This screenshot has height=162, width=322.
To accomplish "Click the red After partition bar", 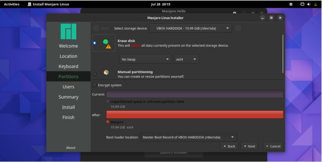I will click(195, 115).
